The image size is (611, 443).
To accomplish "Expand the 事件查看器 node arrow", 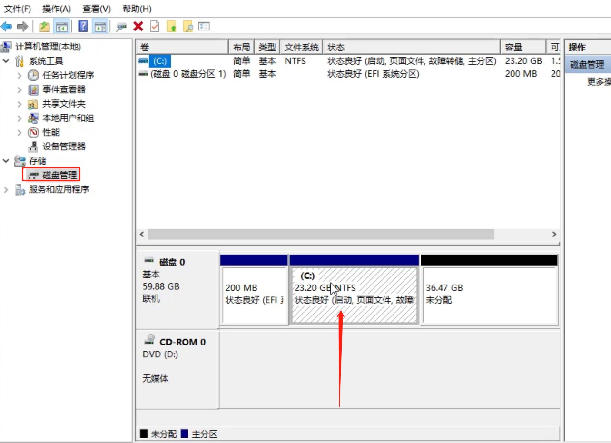I will pos(20,89).
